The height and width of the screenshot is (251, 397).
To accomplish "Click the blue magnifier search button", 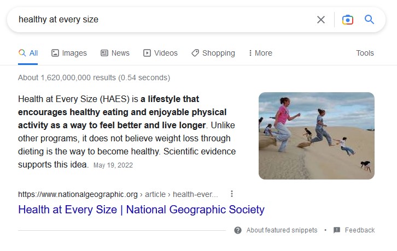I will pyautogui.click(x=370, y=20).
